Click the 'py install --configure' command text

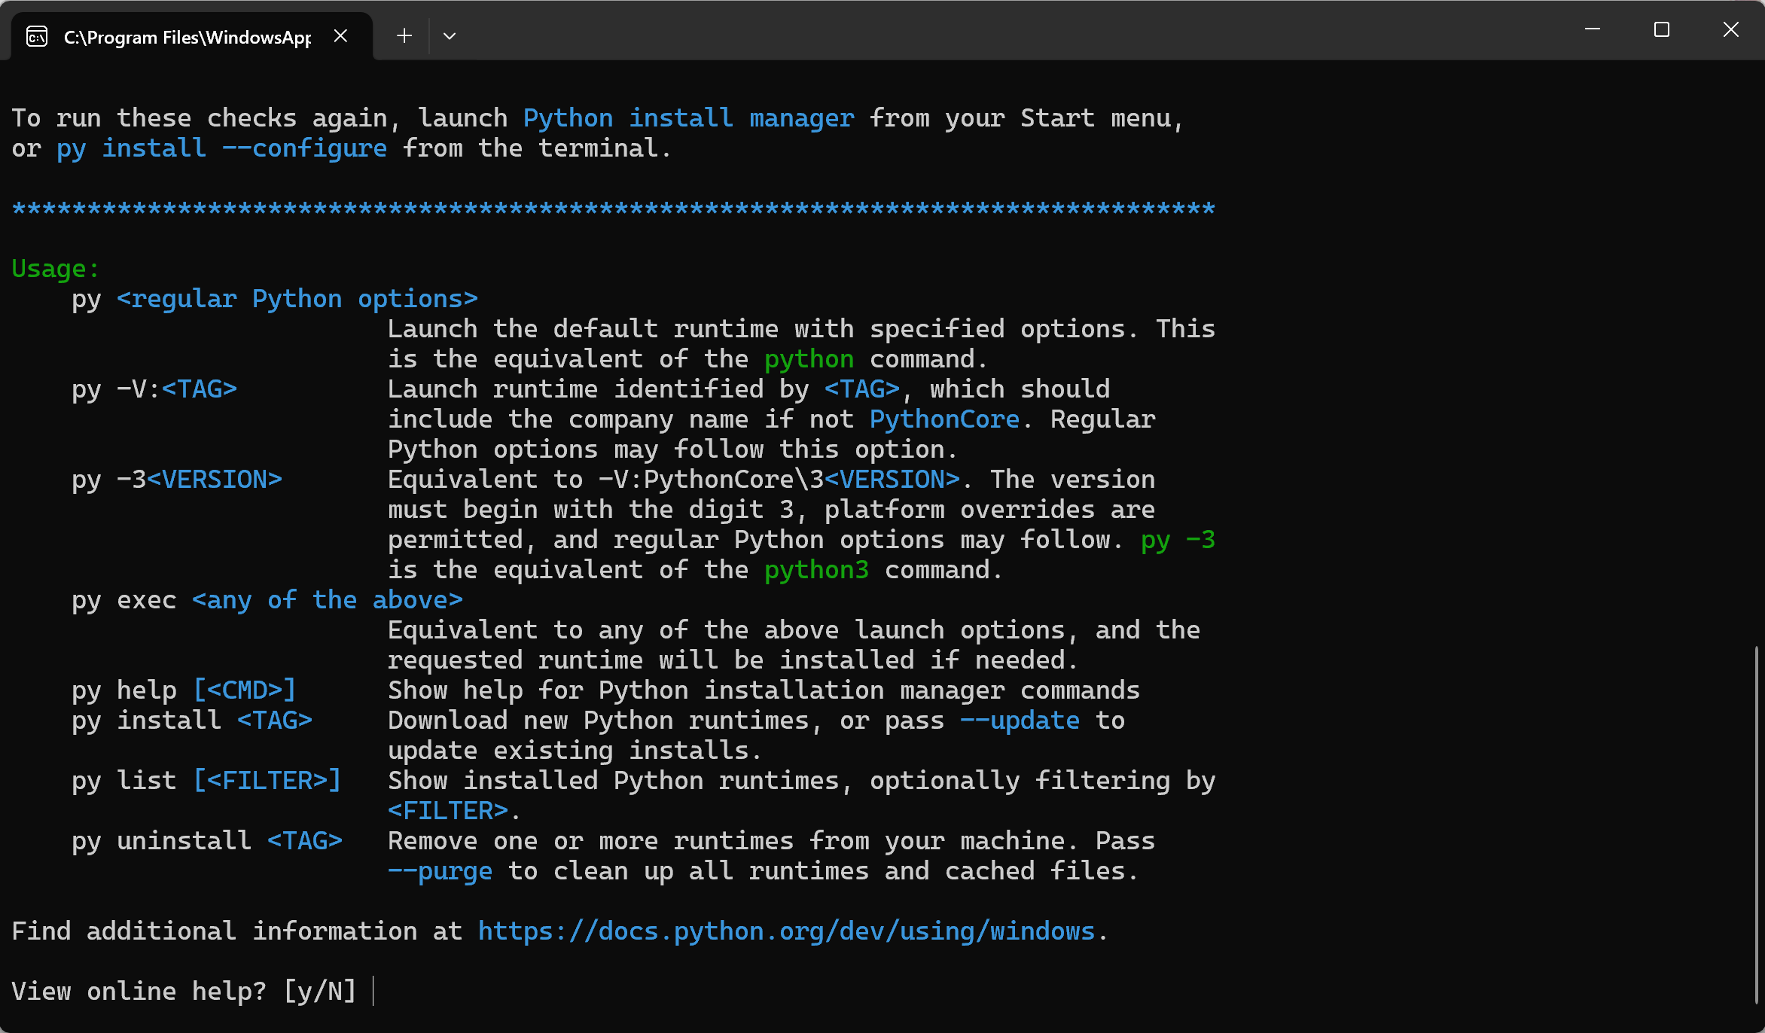(221, 148)
